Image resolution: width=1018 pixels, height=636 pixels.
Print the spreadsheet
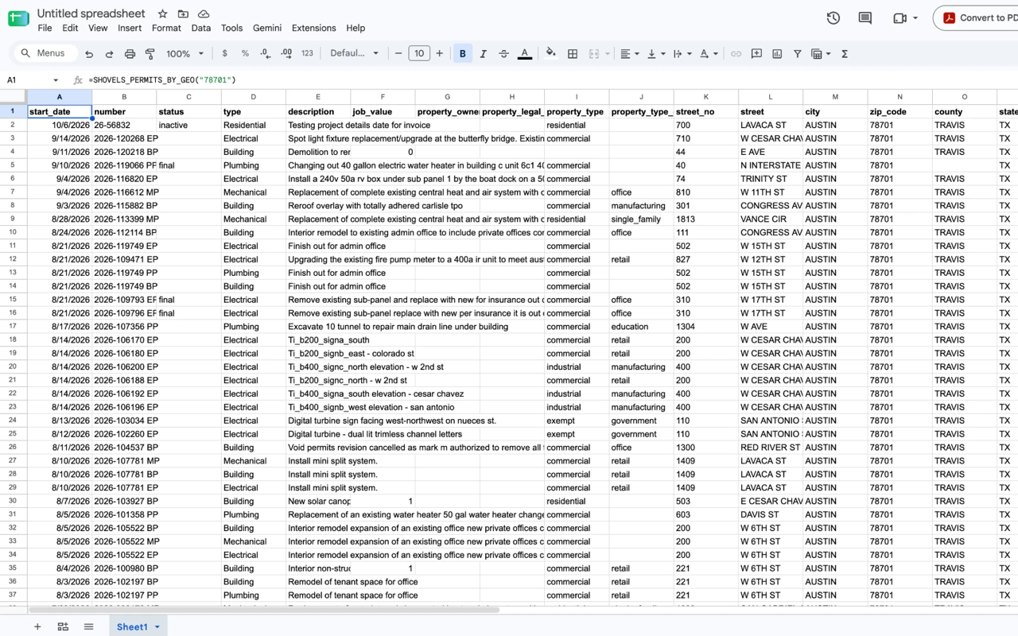click(x=130, y=54)
